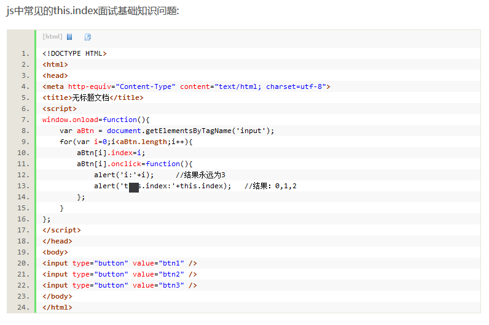Click the for loop line
This screenshot has width=489, height=325.
click(126, 142)
